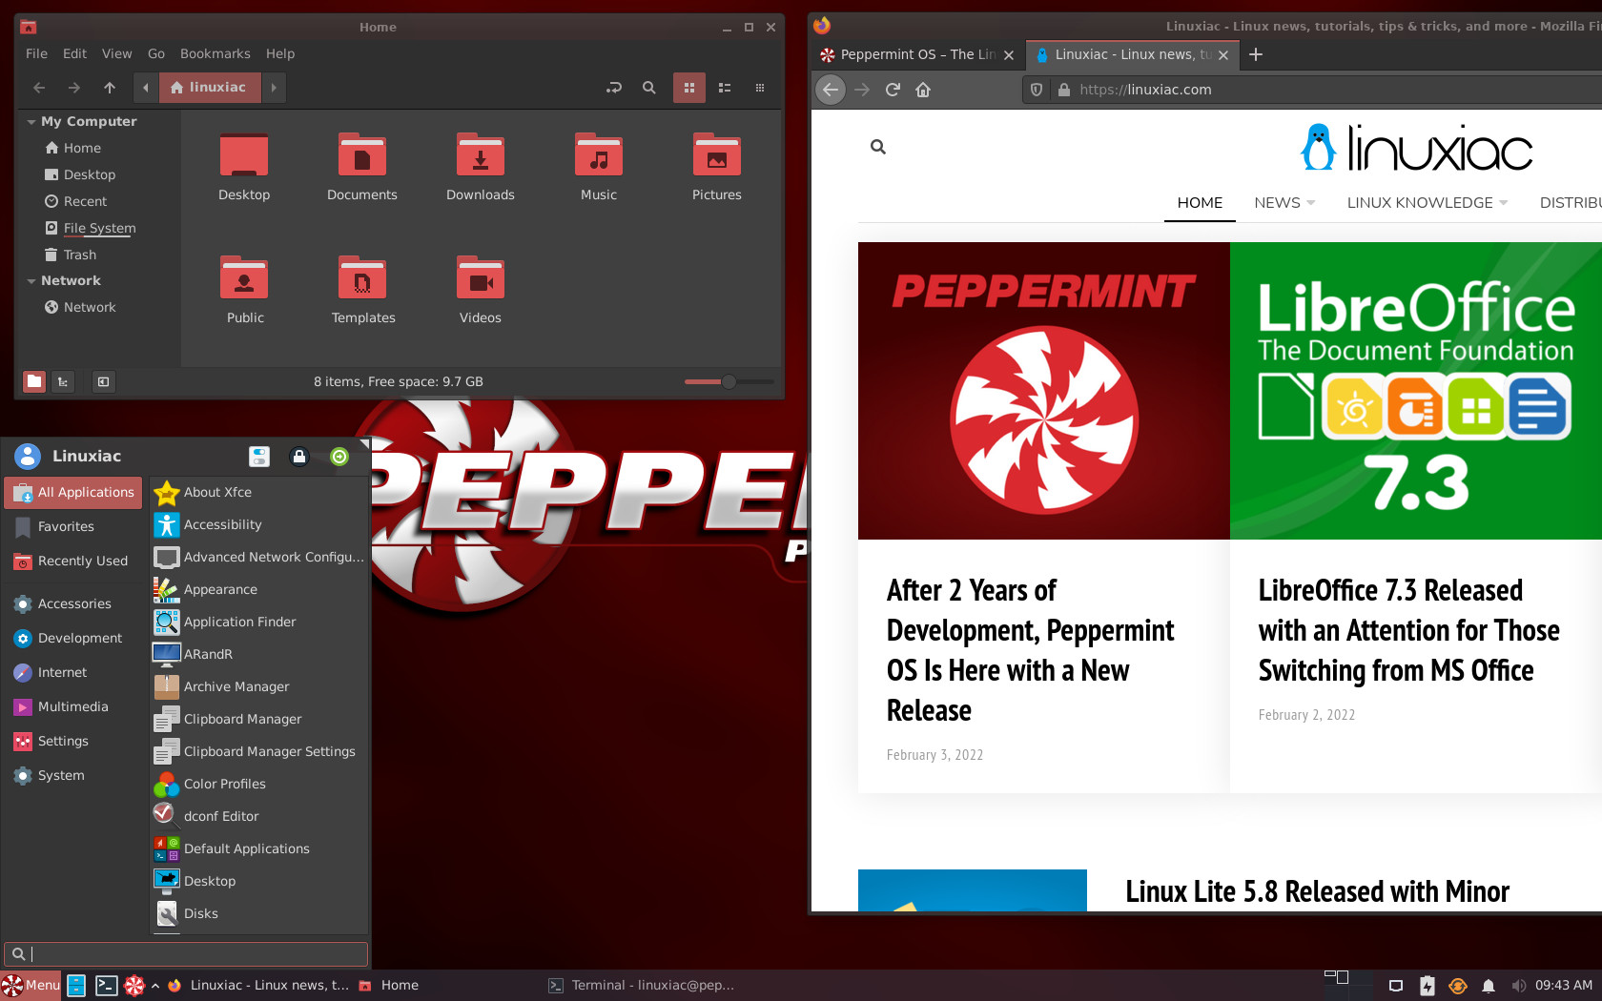Open the Templates folder icon
The image size is (1602, 1001).
362,277
